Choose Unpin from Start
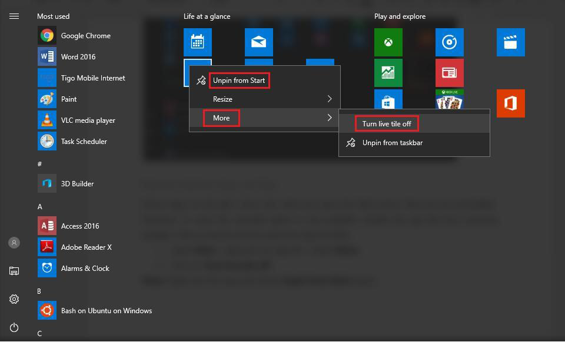Screen dimensions: 565x342 pos(239,80)
